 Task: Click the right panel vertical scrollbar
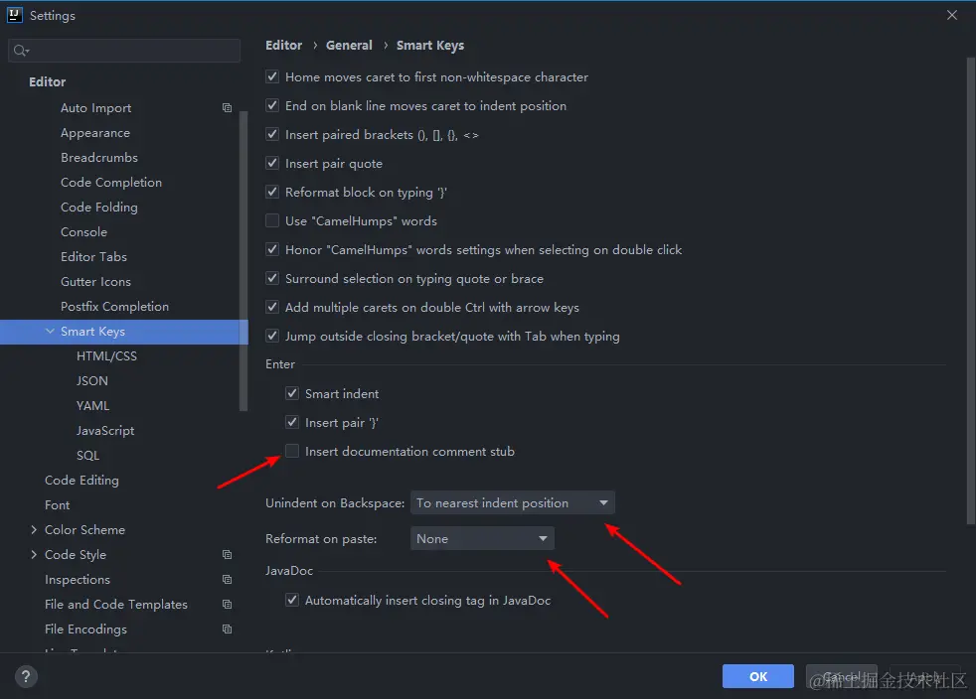970,291
